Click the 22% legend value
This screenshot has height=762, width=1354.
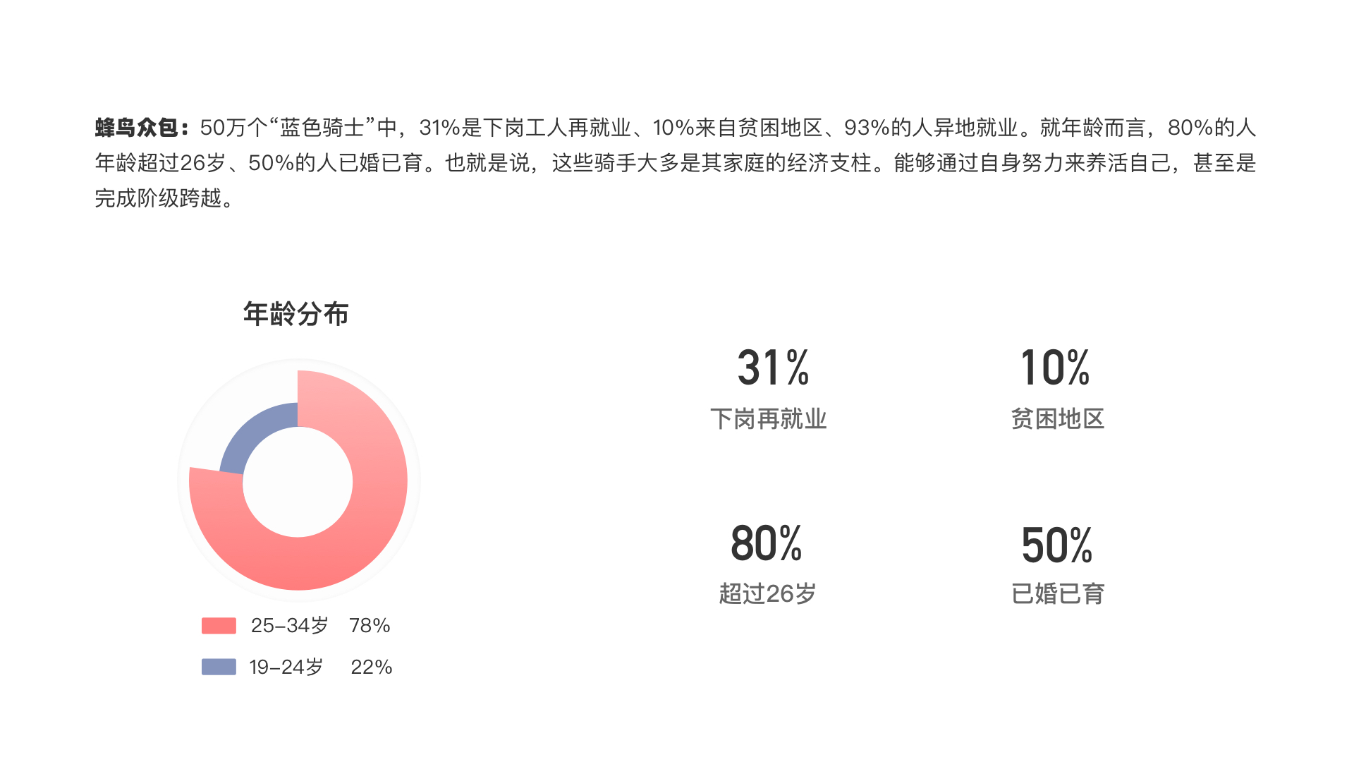[x=371, y=667]
